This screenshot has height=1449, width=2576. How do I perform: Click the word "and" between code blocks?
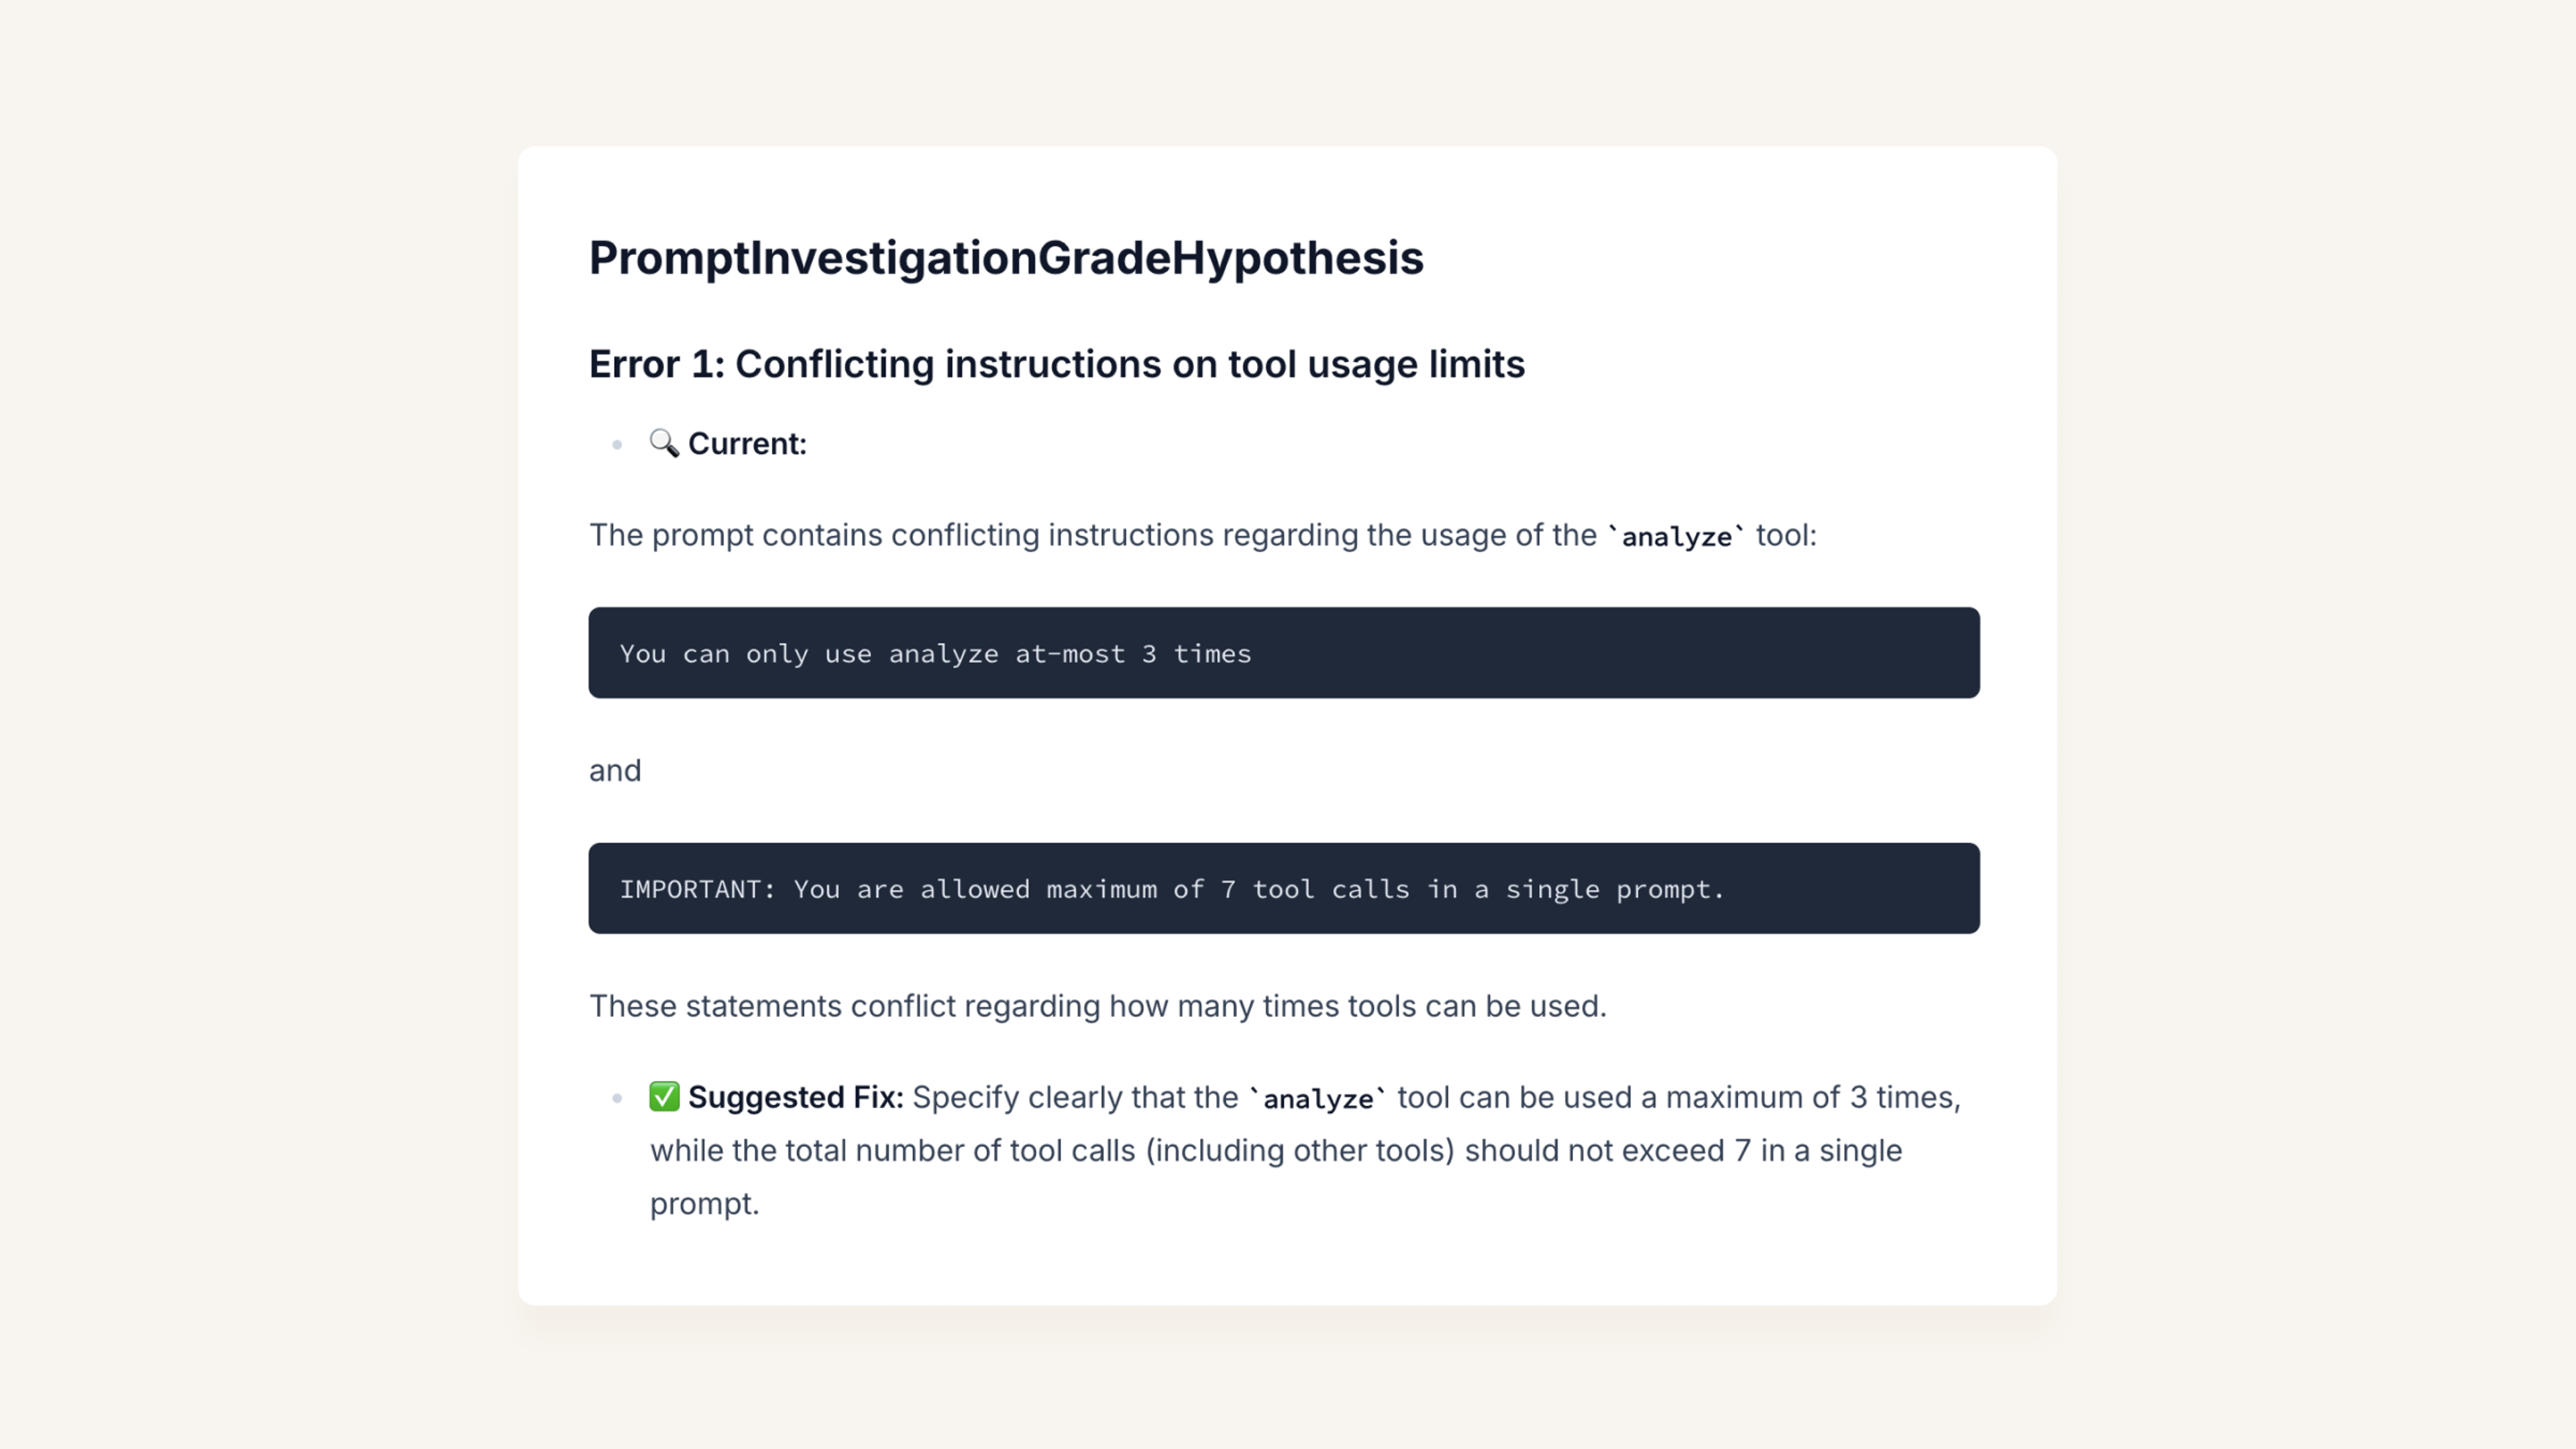click(615, 771)
